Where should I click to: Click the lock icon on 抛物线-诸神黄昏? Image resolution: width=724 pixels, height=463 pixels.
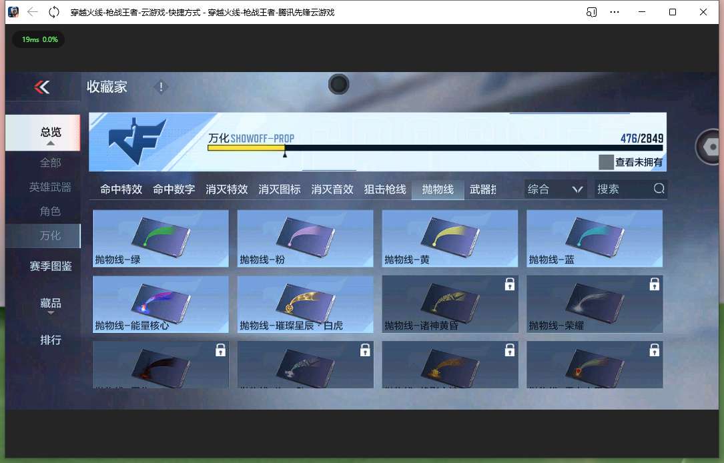pyautogui.click(x=509, y=284)
